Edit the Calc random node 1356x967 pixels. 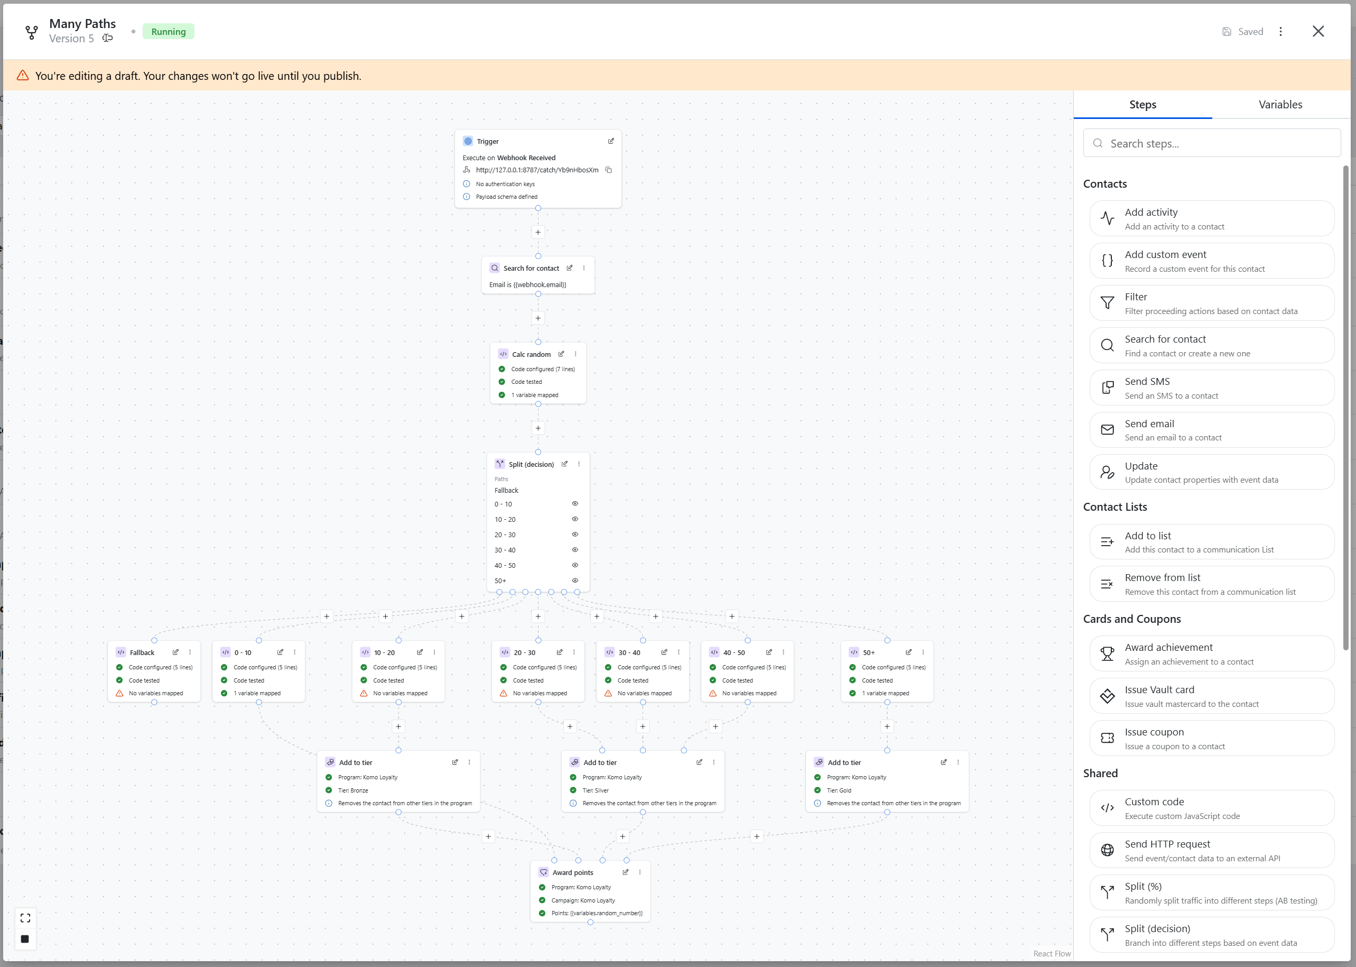561,354
